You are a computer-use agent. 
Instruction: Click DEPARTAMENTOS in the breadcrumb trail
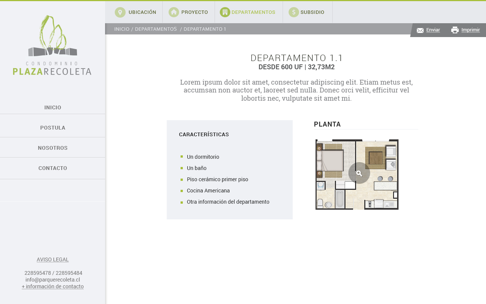click(156, 29)
